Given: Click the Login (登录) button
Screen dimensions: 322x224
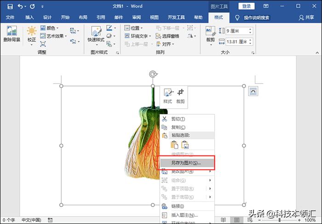Looking at the screenshot, I should [246, 6].
